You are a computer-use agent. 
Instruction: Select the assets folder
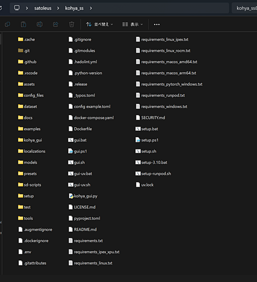(26, 84)
